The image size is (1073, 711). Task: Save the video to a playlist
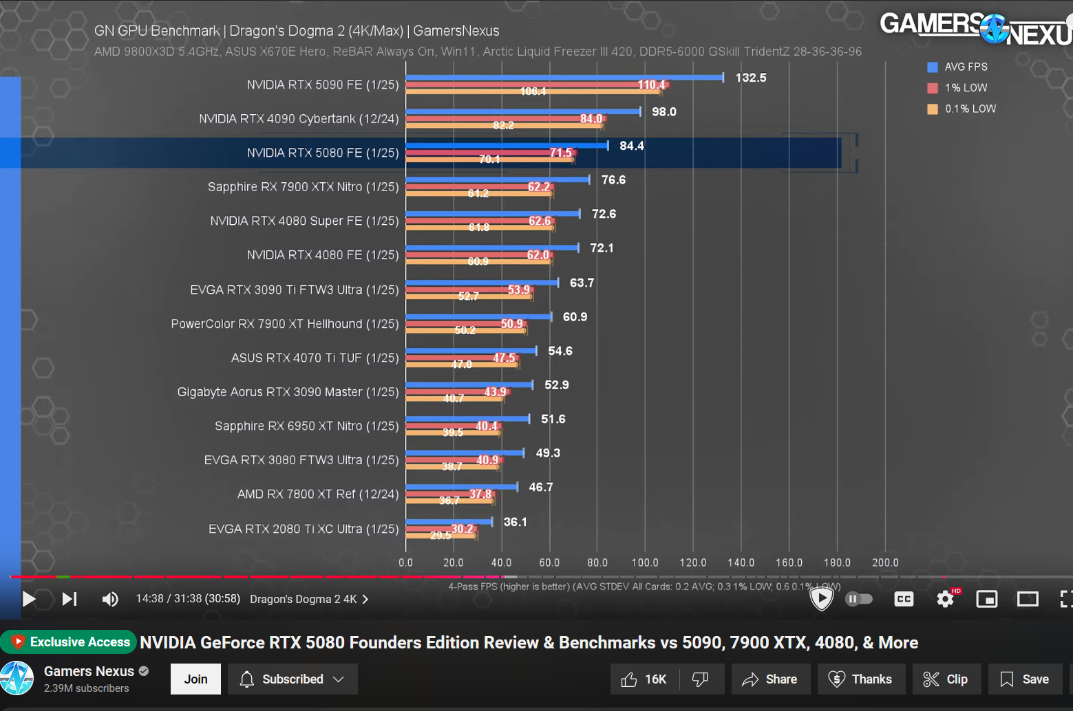click(1025, 679)
